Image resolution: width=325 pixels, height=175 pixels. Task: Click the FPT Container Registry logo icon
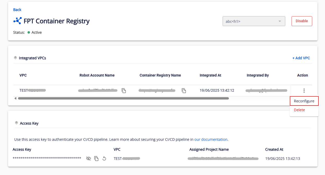18,21
